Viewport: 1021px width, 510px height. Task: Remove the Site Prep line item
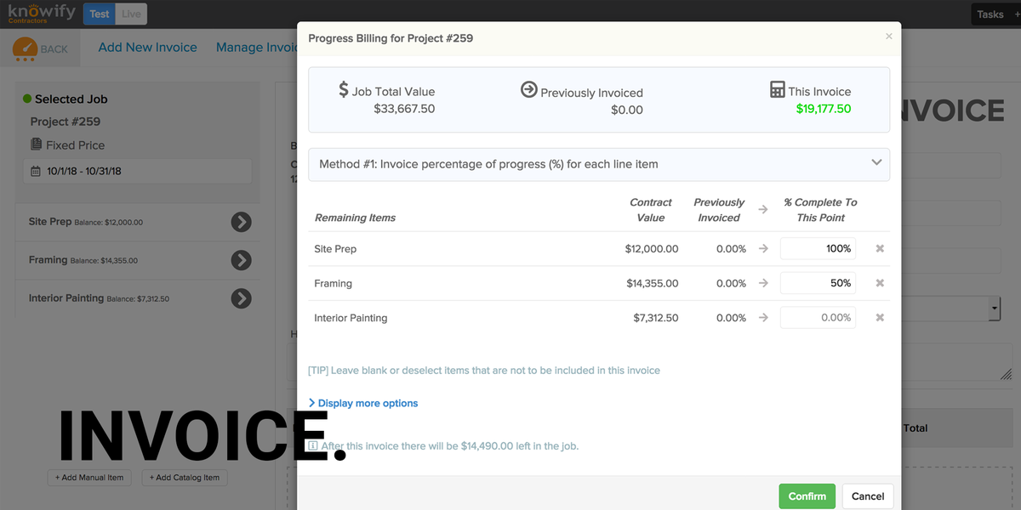tap(880, 249)
